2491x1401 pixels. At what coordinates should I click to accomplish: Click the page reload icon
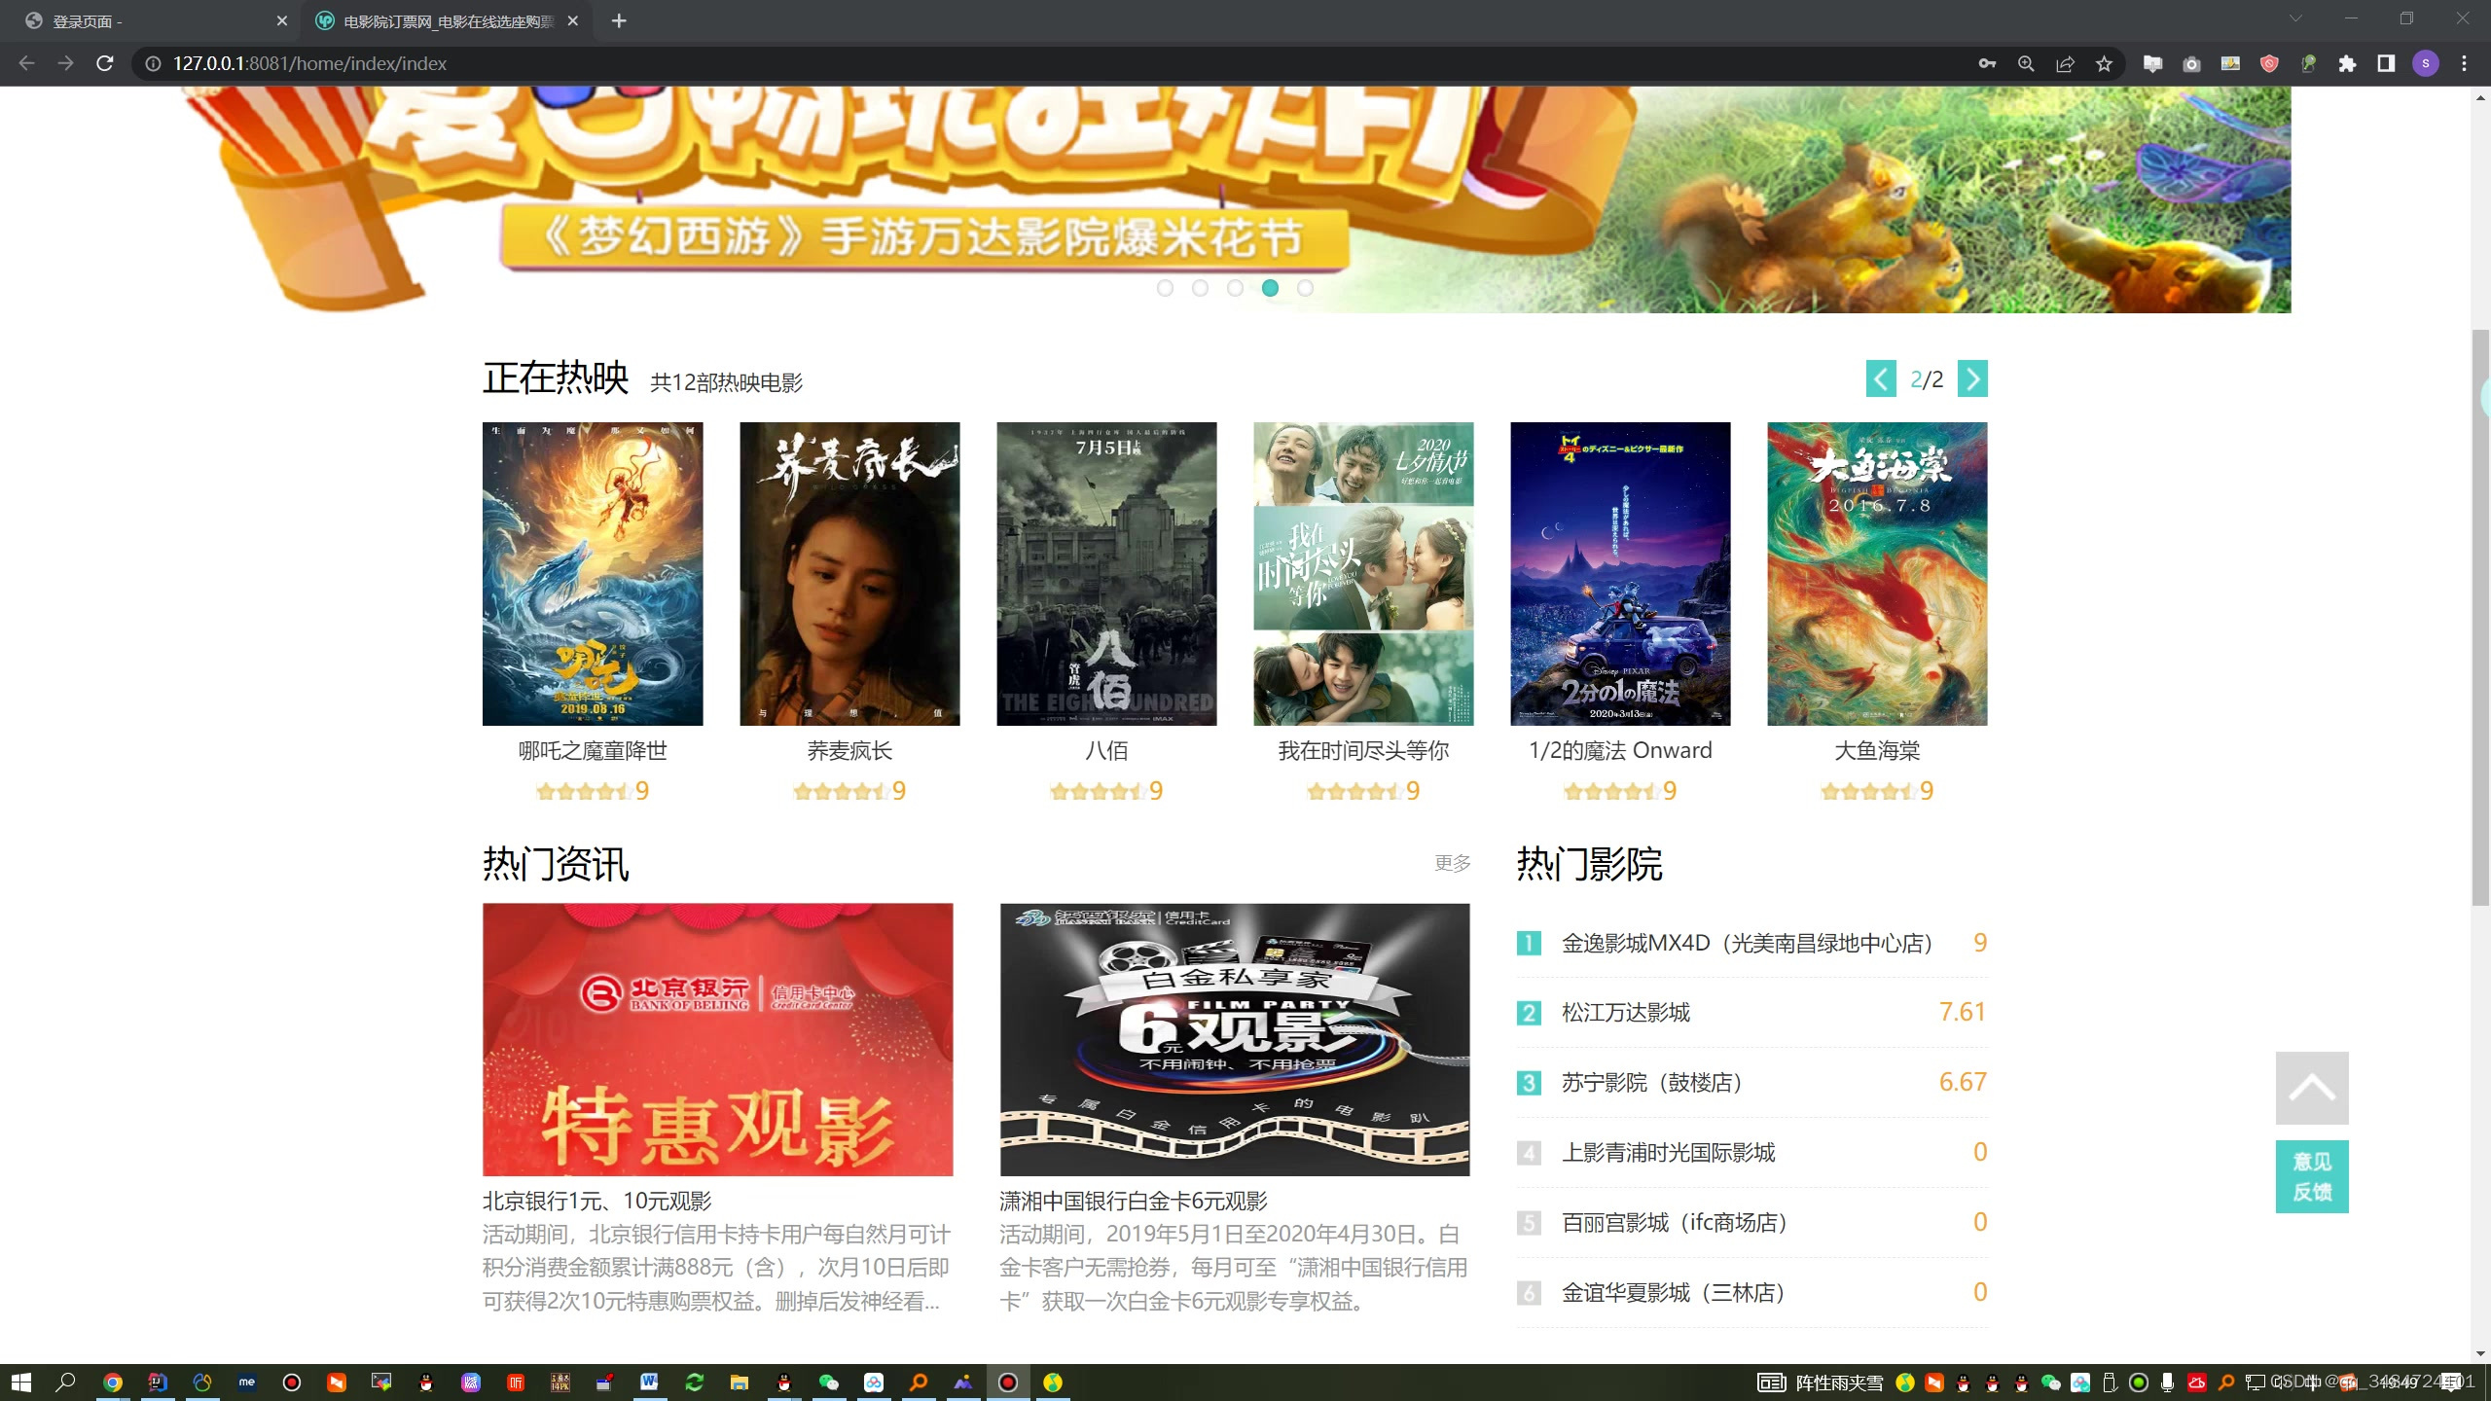105,63
